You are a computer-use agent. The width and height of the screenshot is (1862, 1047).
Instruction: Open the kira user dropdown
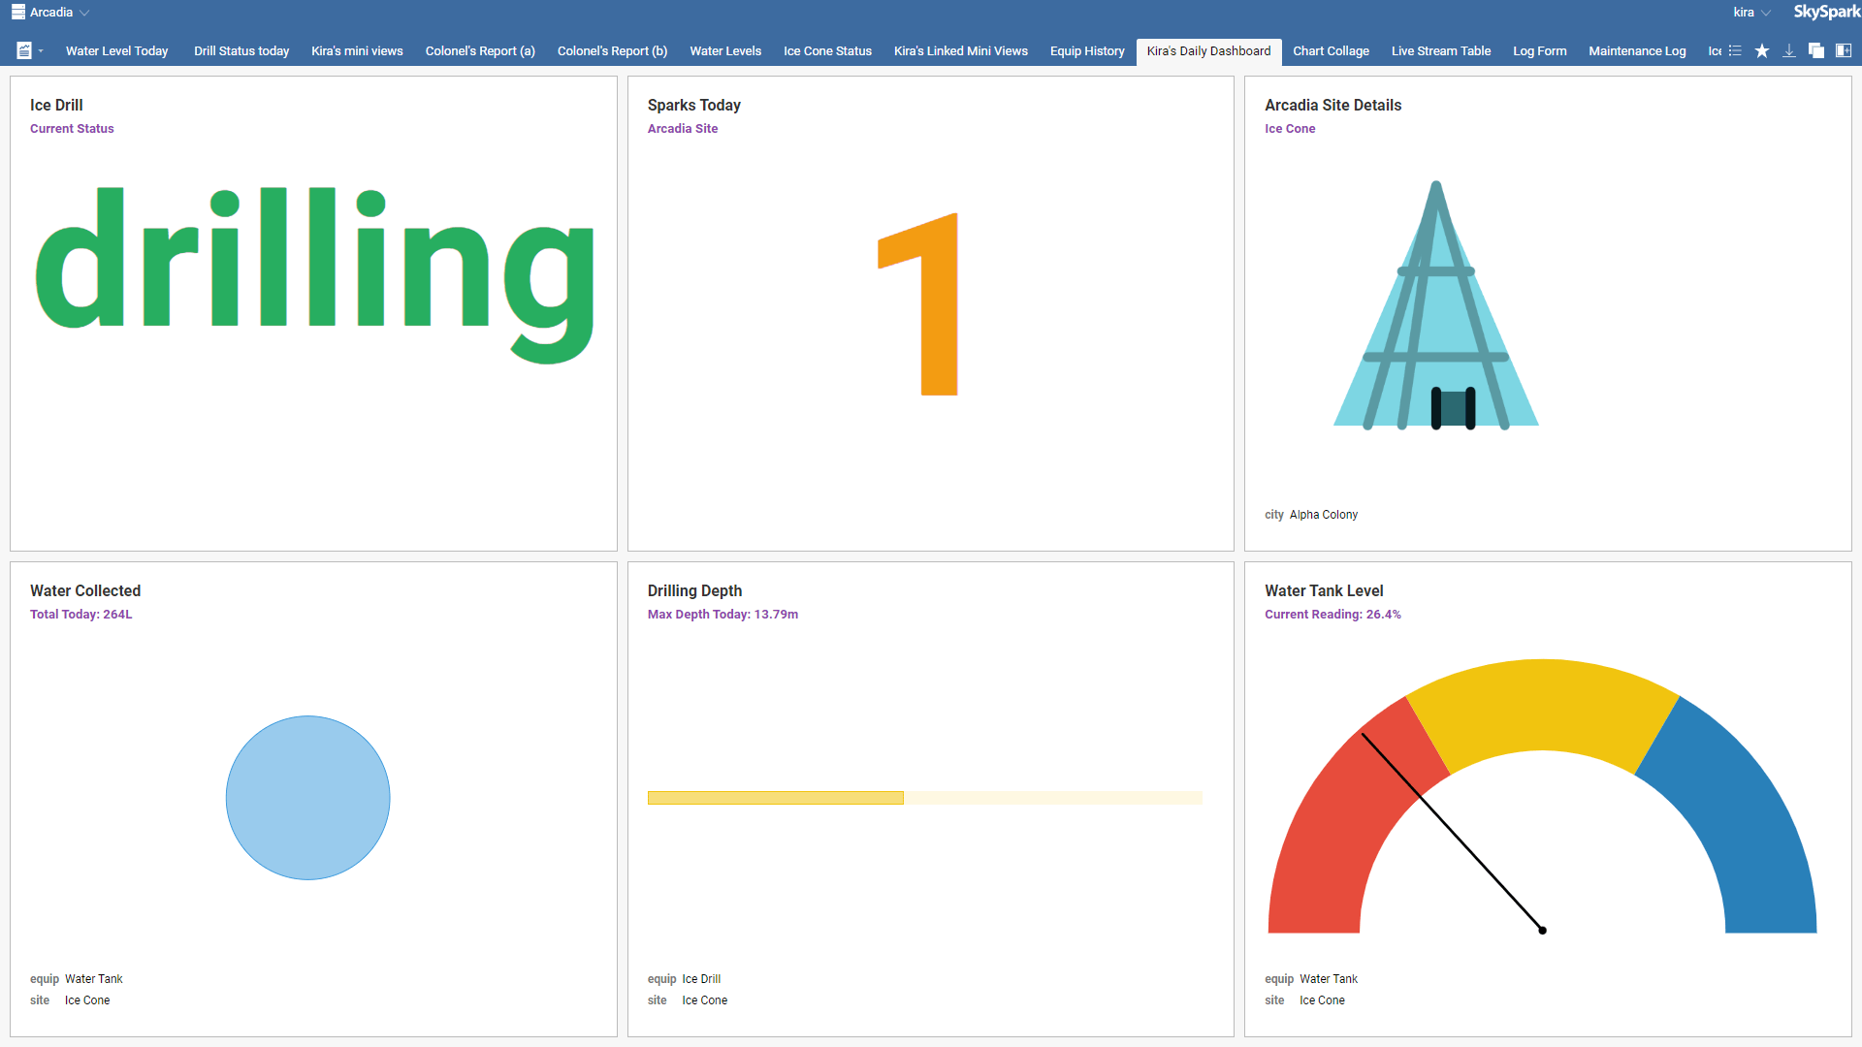click(1752, 13)
